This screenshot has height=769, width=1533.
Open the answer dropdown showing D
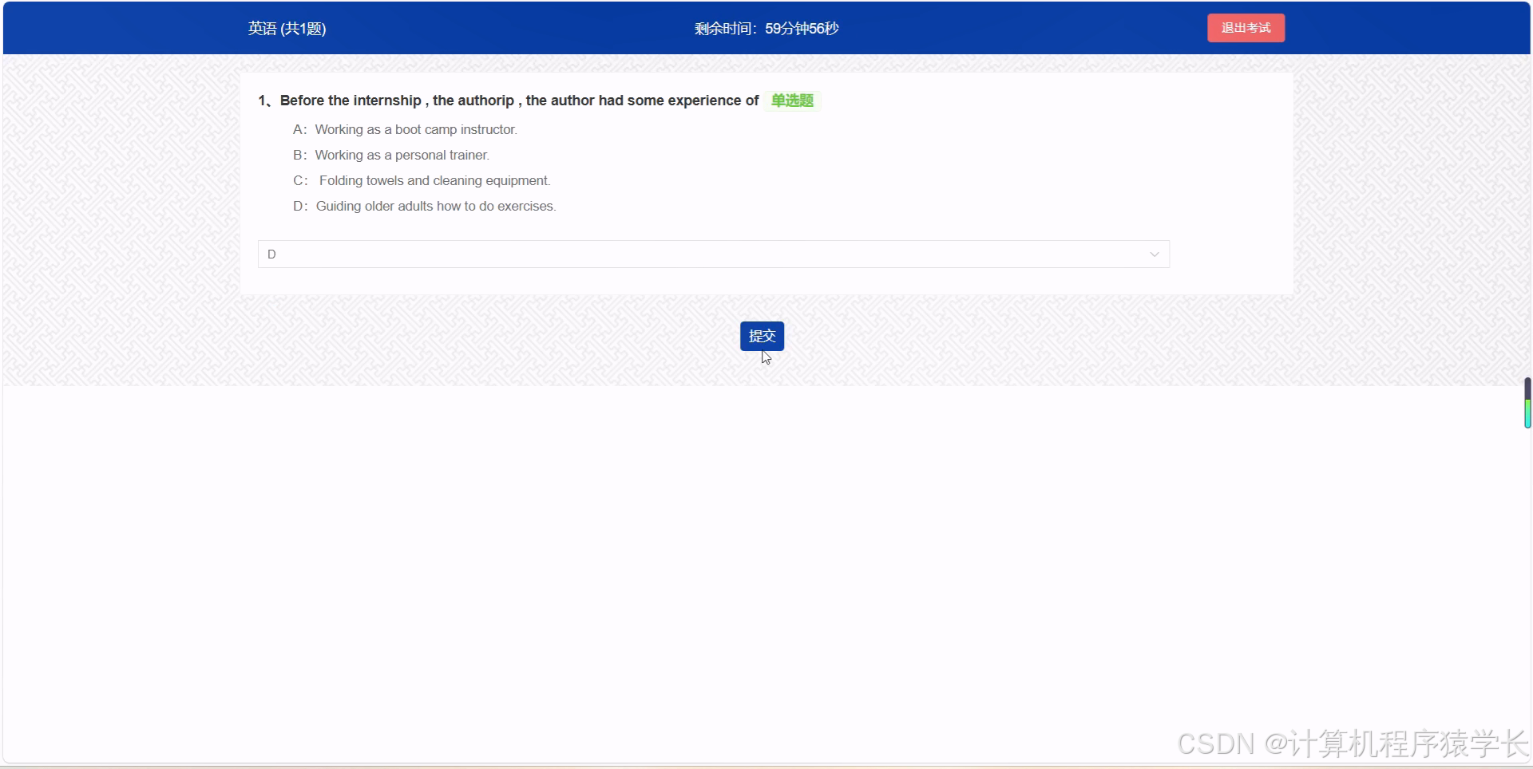click(x=714, y=254)
